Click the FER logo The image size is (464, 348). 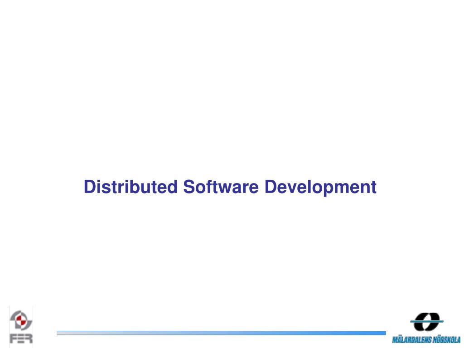point(21,327)
